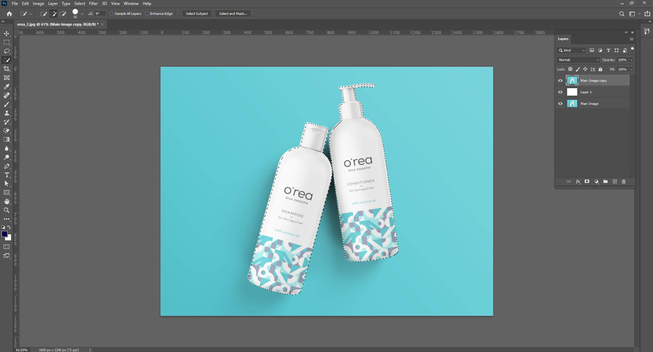Select the History Brush tool

7,122
